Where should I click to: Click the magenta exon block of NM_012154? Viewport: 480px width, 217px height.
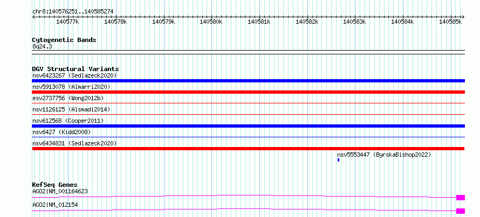pos(461,211)
